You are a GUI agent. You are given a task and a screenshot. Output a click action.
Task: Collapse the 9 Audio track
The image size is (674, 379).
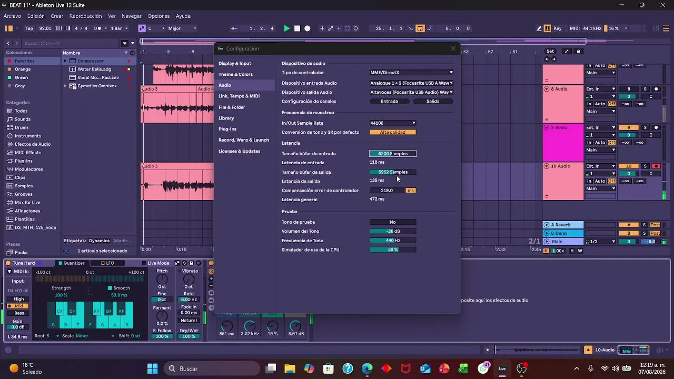[547, 127]
